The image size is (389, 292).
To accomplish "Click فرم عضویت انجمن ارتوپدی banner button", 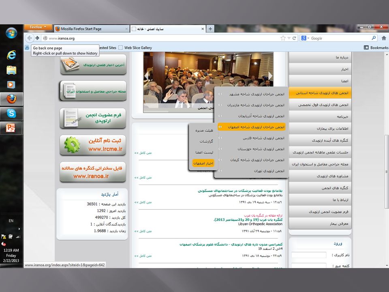I will (x=93, y=118).
